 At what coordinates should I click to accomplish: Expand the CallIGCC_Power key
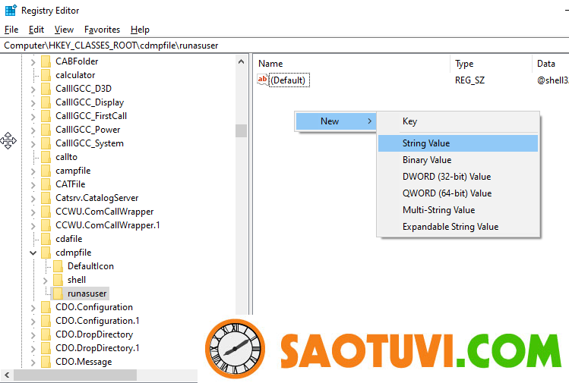point(33,130)
